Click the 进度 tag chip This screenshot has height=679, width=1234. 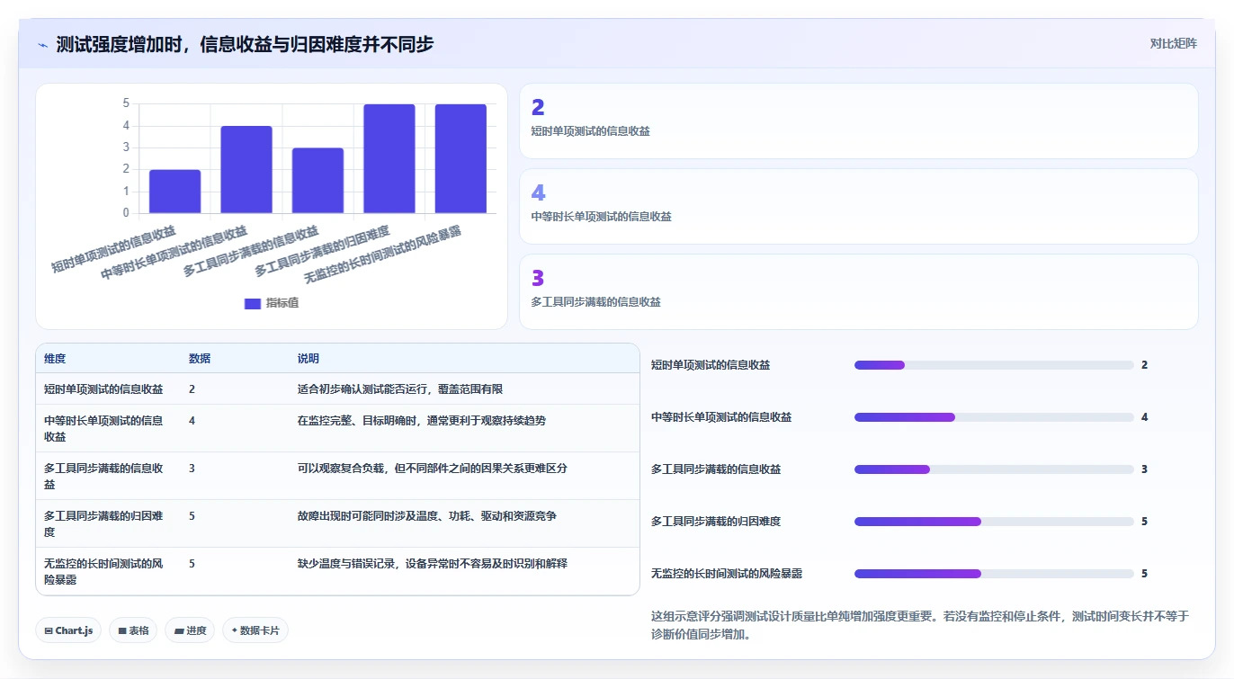point(190,630)
